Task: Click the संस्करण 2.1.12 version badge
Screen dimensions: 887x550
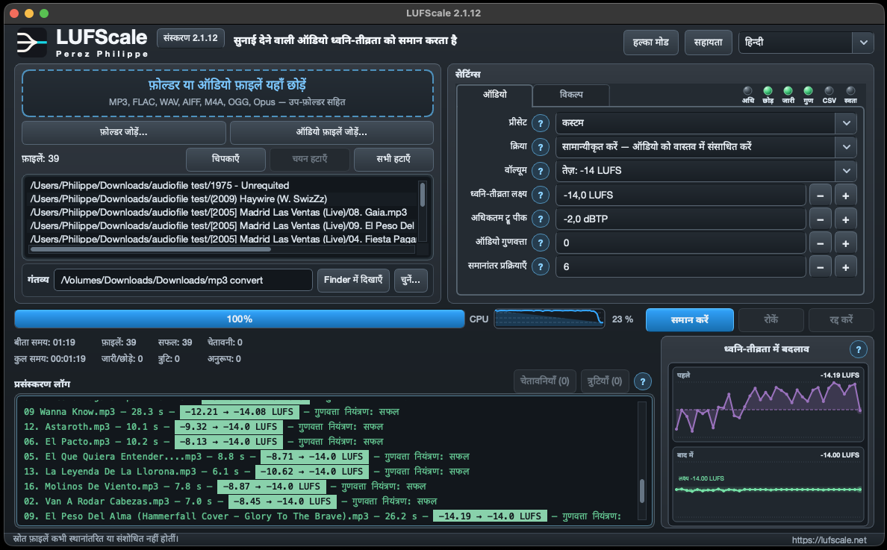Action: tap(190, 39)
